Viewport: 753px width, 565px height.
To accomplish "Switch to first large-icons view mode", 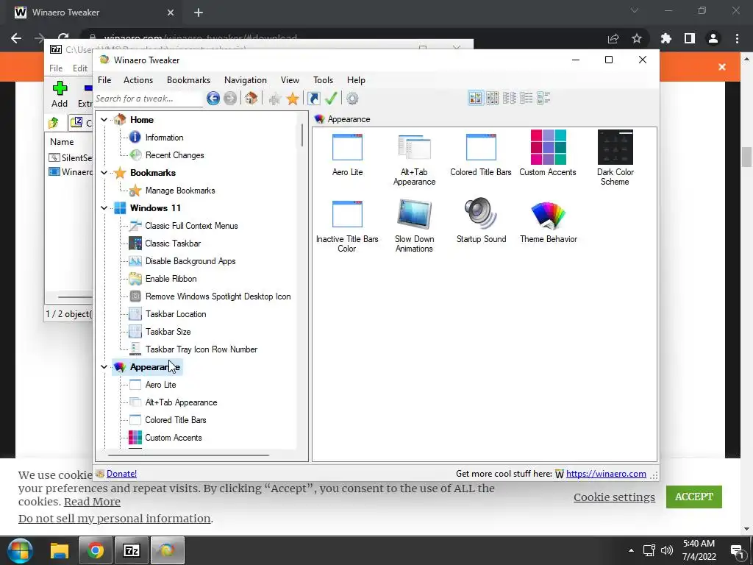I will 476,98.
